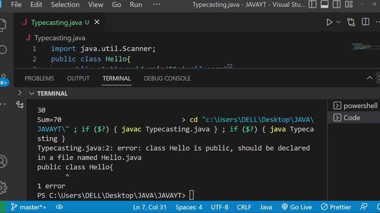
Task: Open the Selection menu
Action: [x=65, y=5]
